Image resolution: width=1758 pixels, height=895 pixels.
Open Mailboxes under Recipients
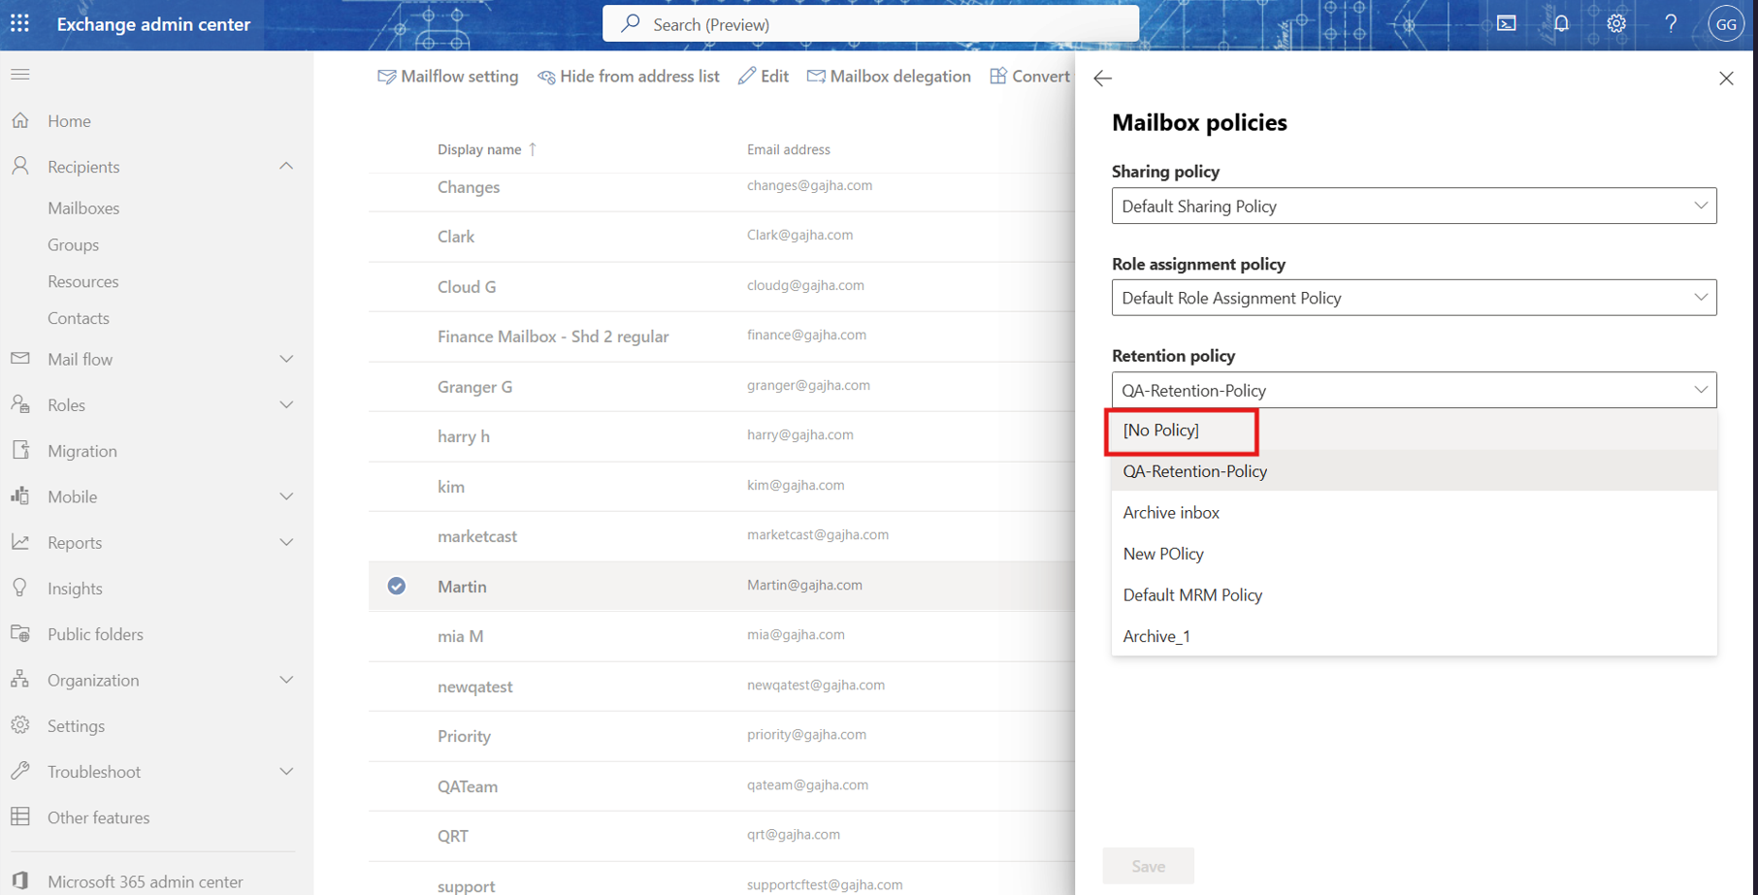coord(83,208)
